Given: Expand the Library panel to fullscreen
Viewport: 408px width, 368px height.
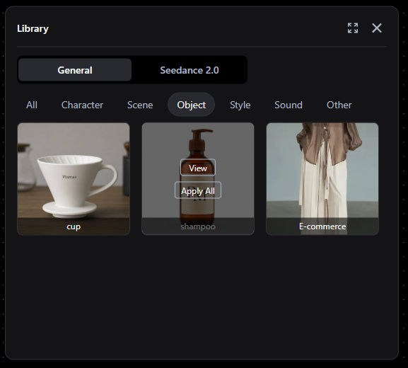Looking at the screenshot, I should pyautogui.click(x=353, y=28).
